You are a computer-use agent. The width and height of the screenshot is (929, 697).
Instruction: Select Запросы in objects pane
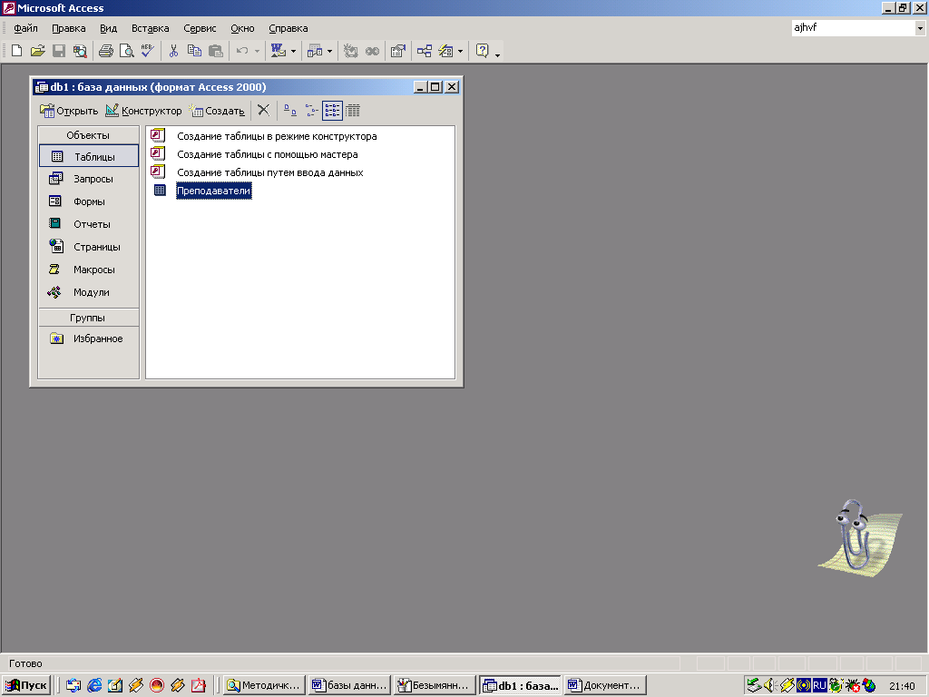coord(88,179)
